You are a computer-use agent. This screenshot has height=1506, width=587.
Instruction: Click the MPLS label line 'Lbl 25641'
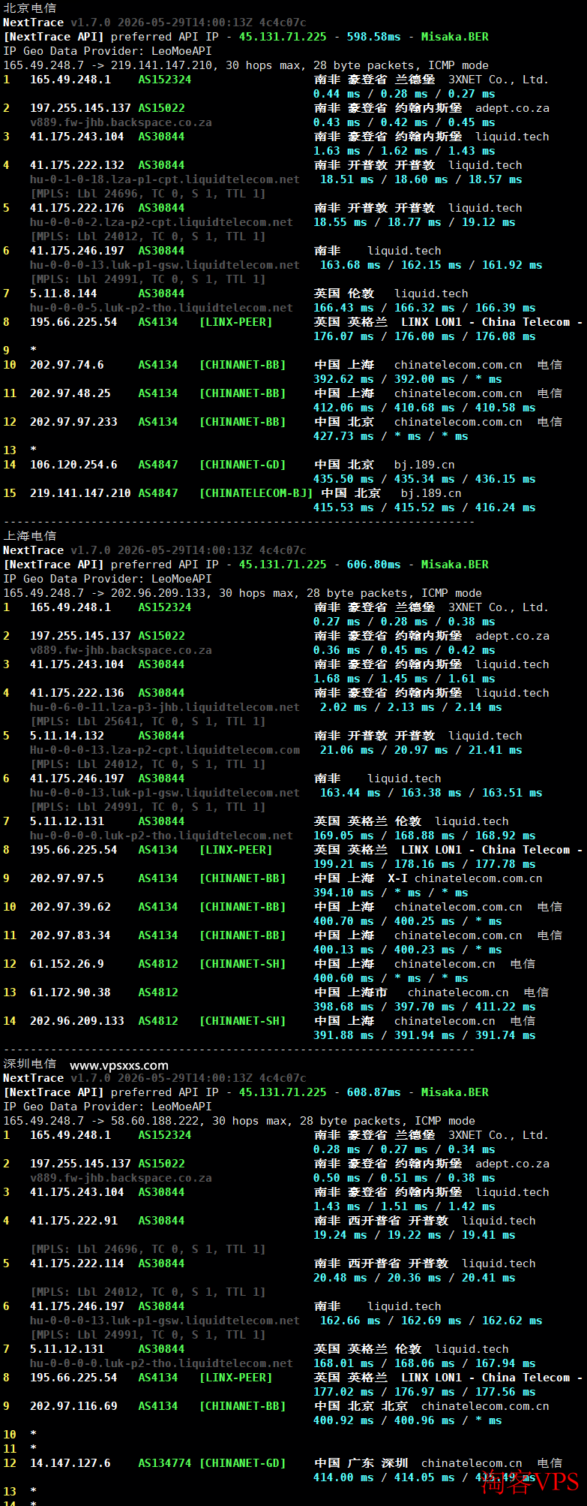point(148,721)
